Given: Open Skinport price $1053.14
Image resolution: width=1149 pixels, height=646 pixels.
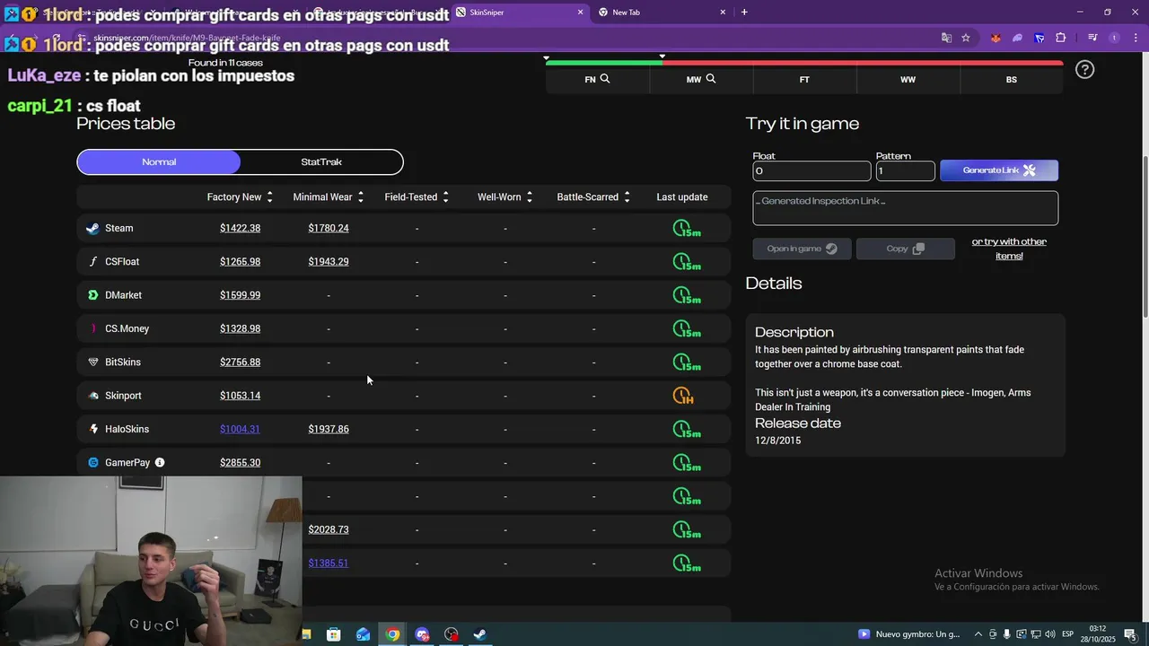Looking at the screenshot, I should pos(240,396).
